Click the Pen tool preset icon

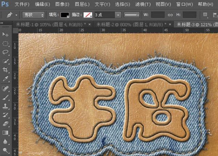(x=9, y=15)
